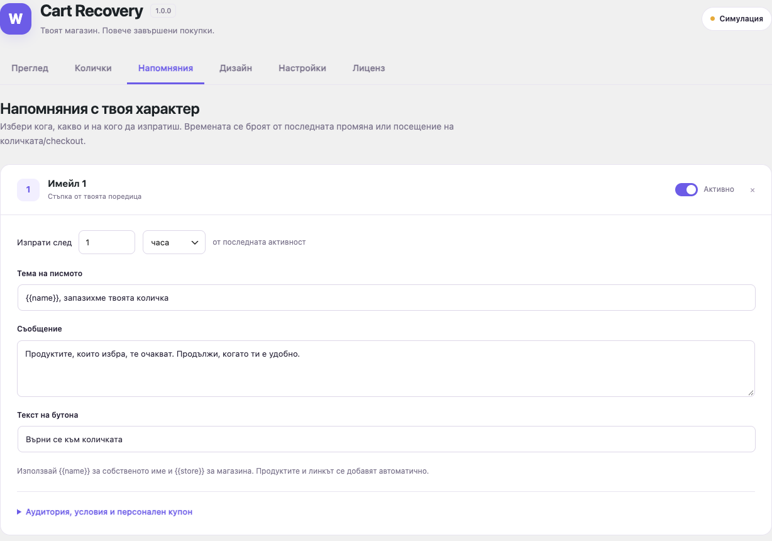Open the часа time unit dropdown

pos(174,242)
